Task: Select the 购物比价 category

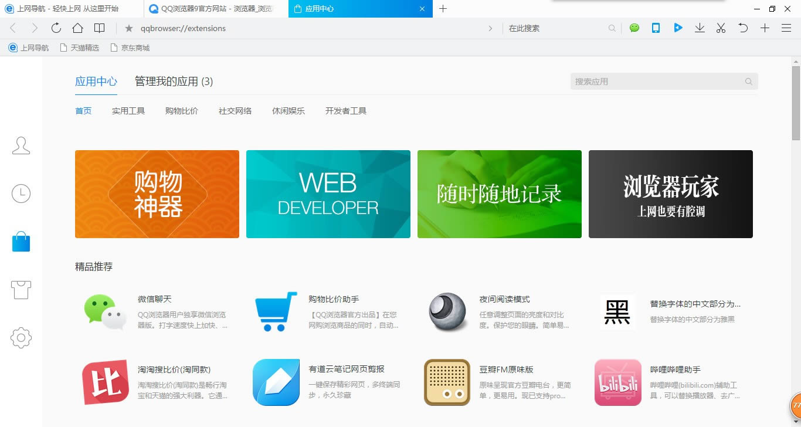Action: point(182,111)
